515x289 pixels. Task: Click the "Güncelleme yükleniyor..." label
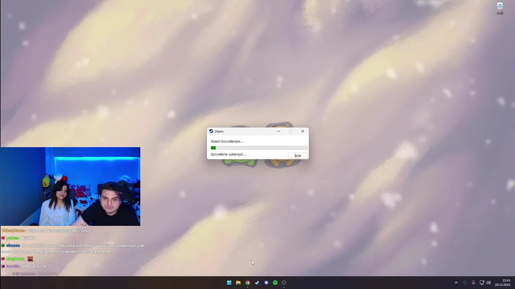tap(228, 154)
